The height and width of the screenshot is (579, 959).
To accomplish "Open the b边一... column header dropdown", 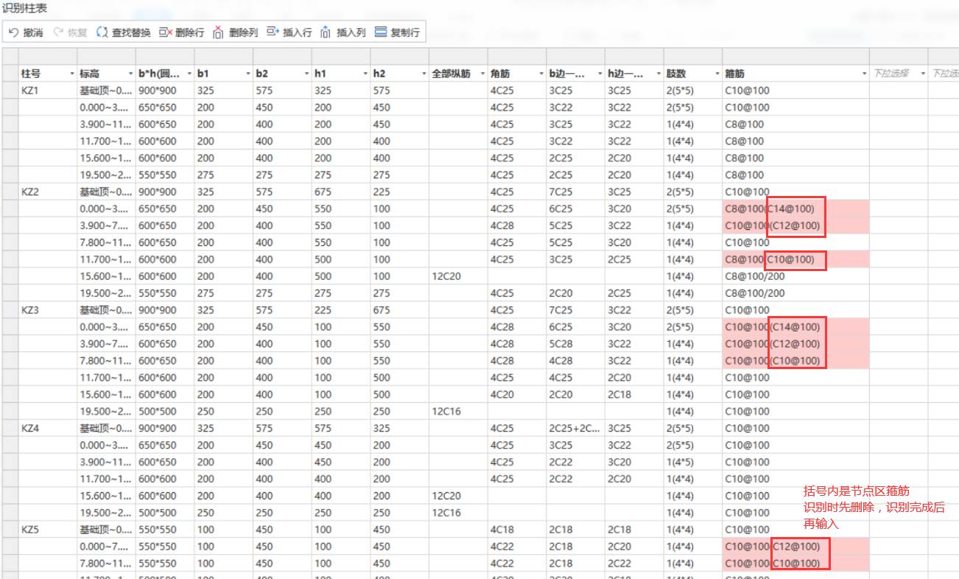I will click(600, 74).
